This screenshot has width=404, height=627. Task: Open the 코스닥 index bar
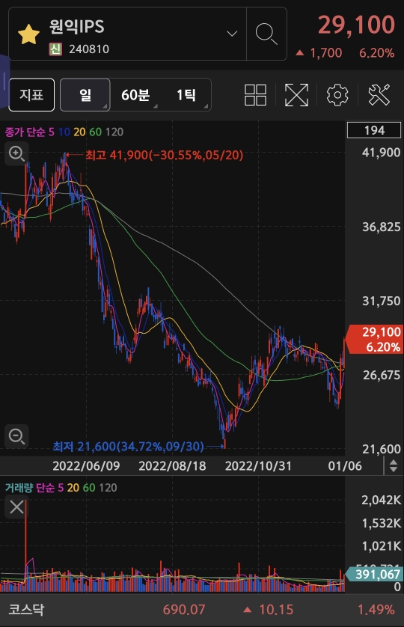coord(202,610)
